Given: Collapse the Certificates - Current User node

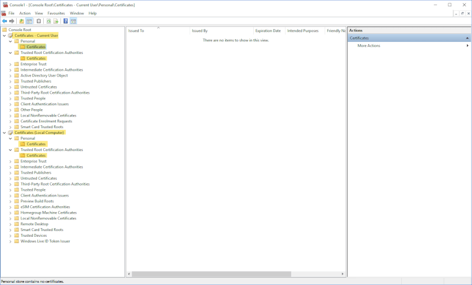Looking at the screenshot, I should coord(4,36).
